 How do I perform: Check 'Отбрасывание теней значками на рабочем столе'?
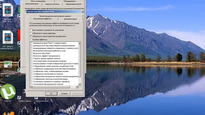pyautogui.click(x=31, y=66)
